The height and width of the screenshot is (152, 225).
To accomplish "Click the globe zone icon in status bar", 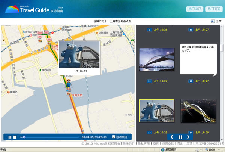I will point(163,150).
